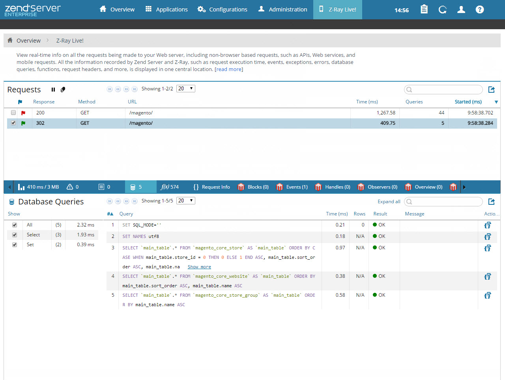
Task: Export the Database Queries list
Action: tap(491, 202)
